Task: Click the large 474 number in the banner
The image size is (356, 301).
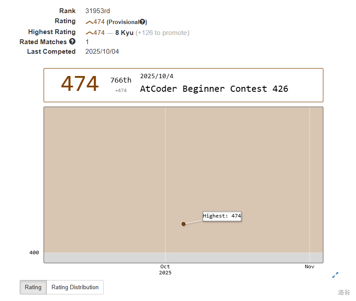Action: [x=80, y=83]
